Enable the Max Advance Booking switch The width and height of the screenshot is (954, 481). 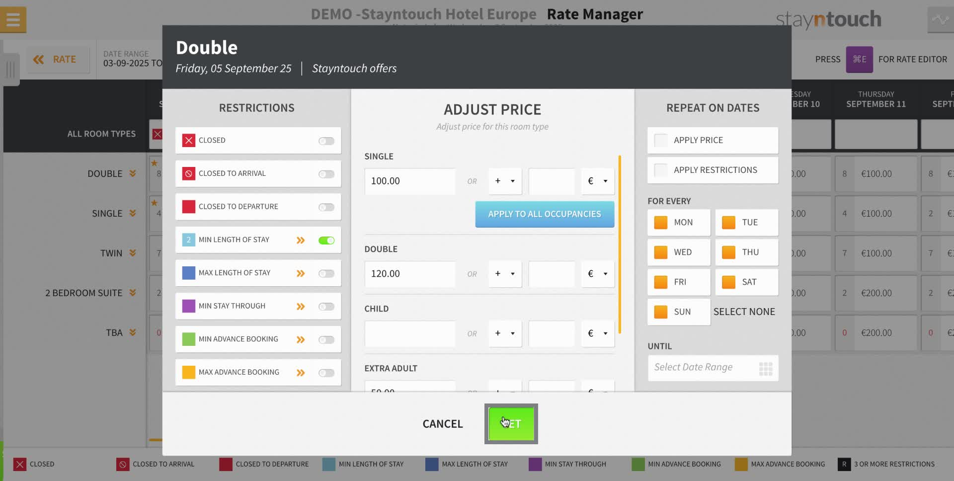coord(326,373)
